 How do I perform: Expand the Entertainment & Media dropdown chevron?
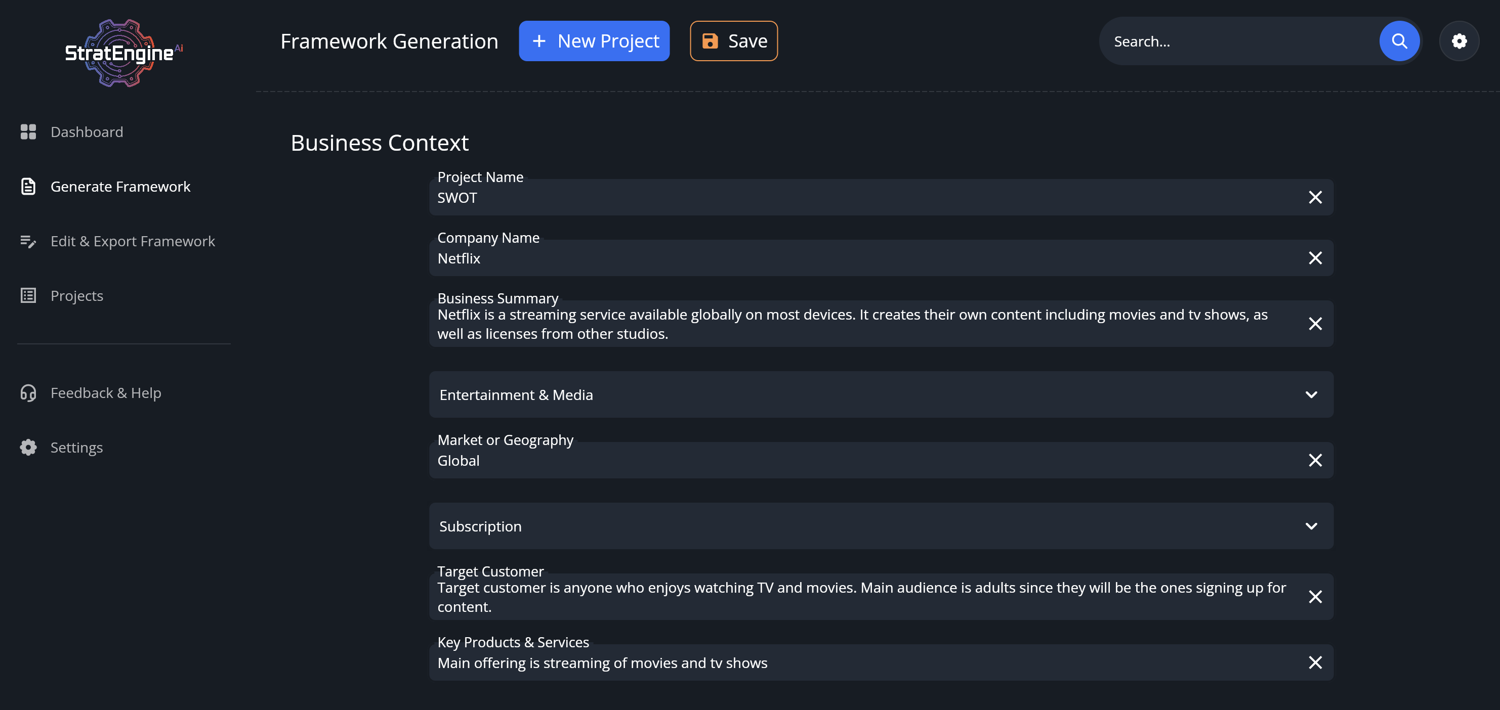coord(1311,394)
